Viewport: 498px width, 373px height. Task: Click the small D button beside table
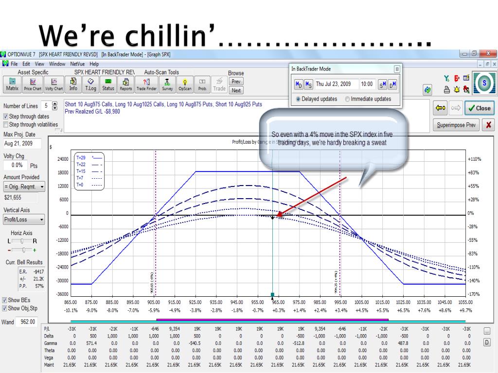coord(487,342)
